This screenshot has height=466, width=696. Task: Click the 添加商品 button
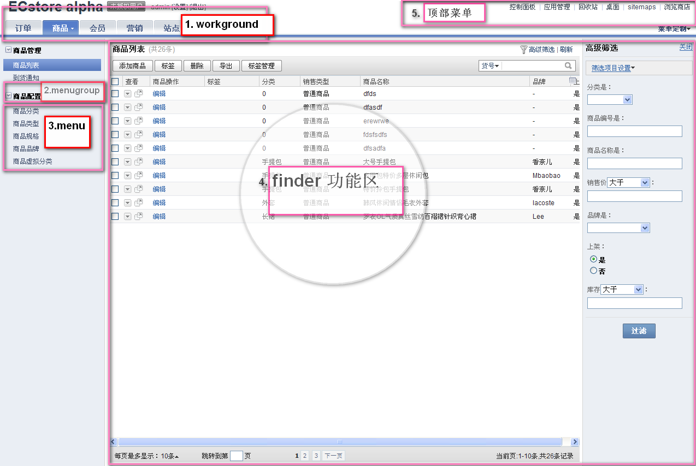click(132, 66)
